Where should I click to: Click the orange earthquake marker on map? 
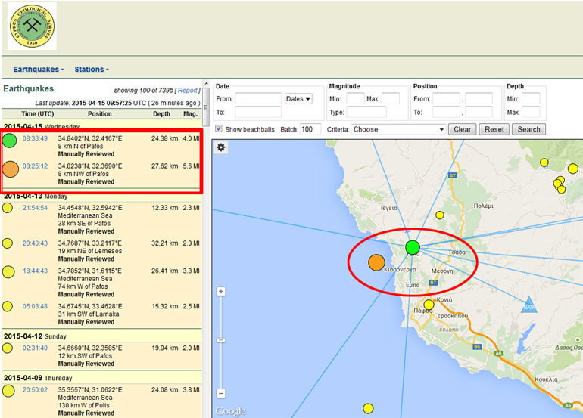376,263
